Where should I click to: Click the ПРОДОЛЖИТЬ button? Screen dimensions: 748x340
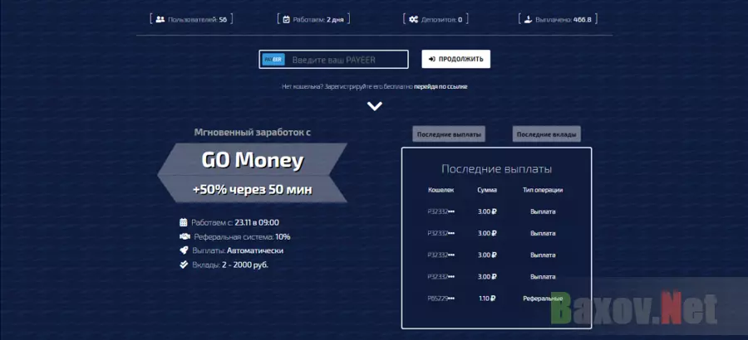[x=455, y=59]
